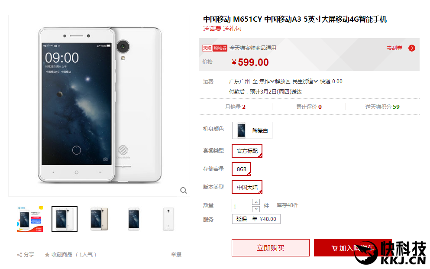Click the 举报 report link
The width and height of the screenshot is (430, 269).
point(176,255)
